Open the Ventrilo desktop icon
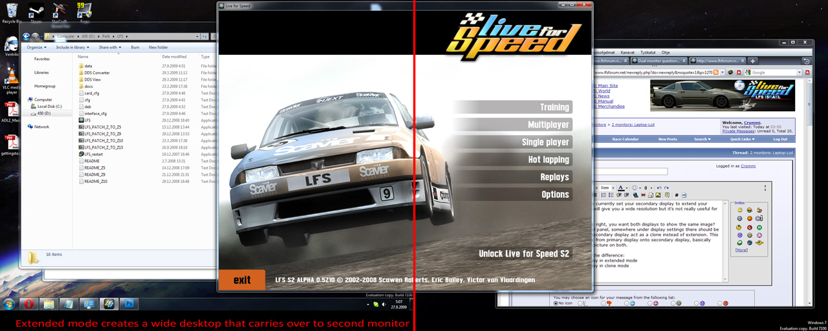The image size is (828, 331). tap(11, 47)
